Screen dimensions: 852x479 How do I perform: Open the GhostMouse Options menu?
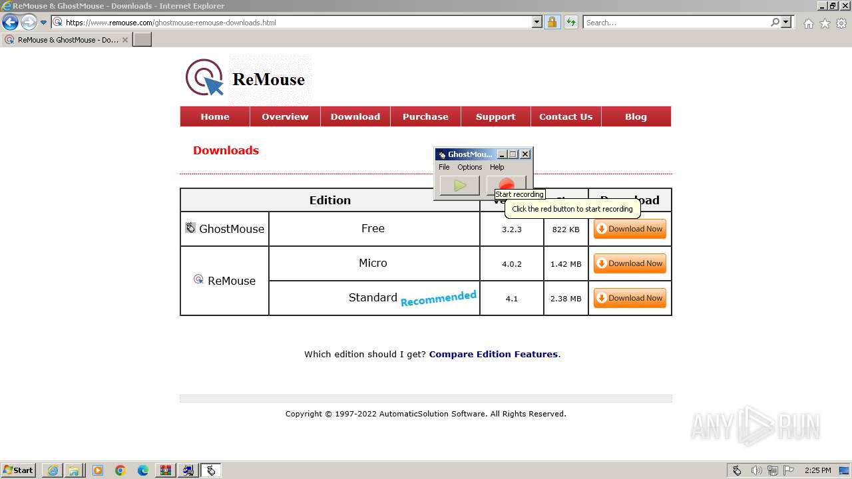(469, 167)
